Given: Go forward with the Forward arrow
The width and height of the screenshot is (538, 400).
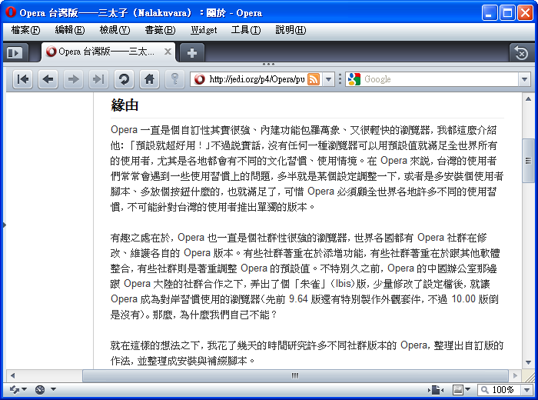Looking at the screenshot, I should 74,79.
